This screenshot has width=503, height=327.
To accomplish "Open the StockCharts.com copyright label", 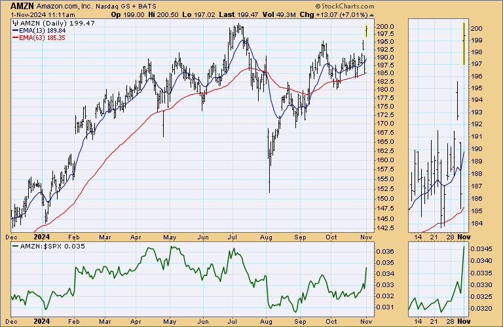I will [x=345, y=7].
